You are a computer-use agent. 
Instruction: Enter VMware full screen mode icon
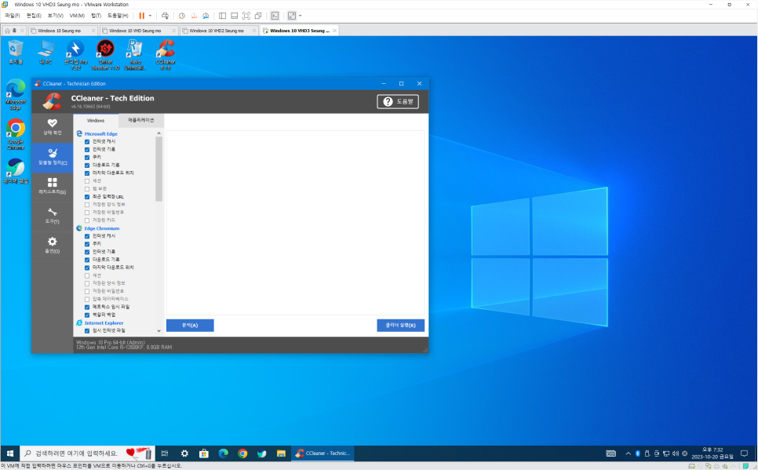(246, 16)
